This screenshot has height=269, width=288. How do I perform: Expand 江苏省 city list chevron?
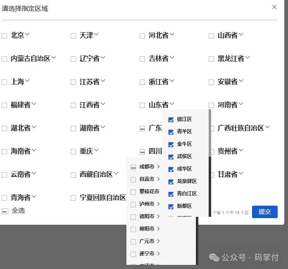[x=103, y=80]
